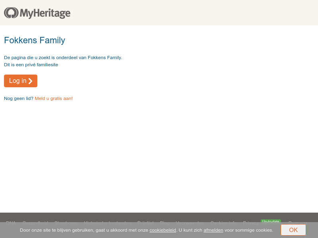Click the arrow icon inside the Log in button
The image size is (318, 238).
pyautogui.click(x=30, y=81)
